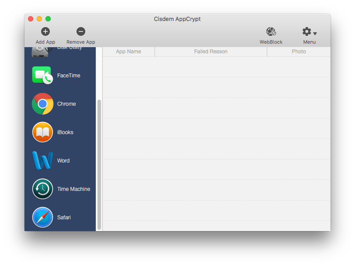Maximize the window with green button
The width and height of the screenshot is (355, 266).
48,19
